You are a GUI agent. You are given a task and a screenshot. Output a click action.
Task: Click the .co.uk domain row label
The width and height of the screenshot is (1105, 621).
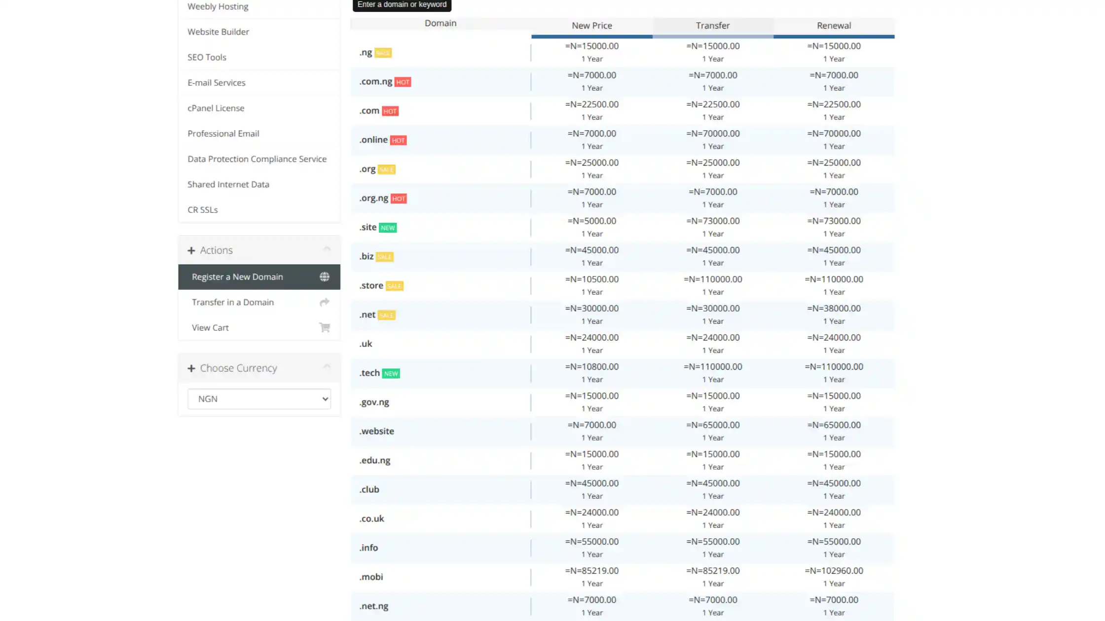point(371,518)
